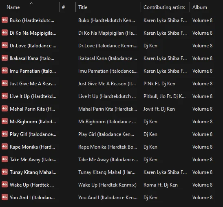The image size is (223, 207).
Task: Click Dj Ken artist in Mr.Bigboom row
Action: (150, 122)
